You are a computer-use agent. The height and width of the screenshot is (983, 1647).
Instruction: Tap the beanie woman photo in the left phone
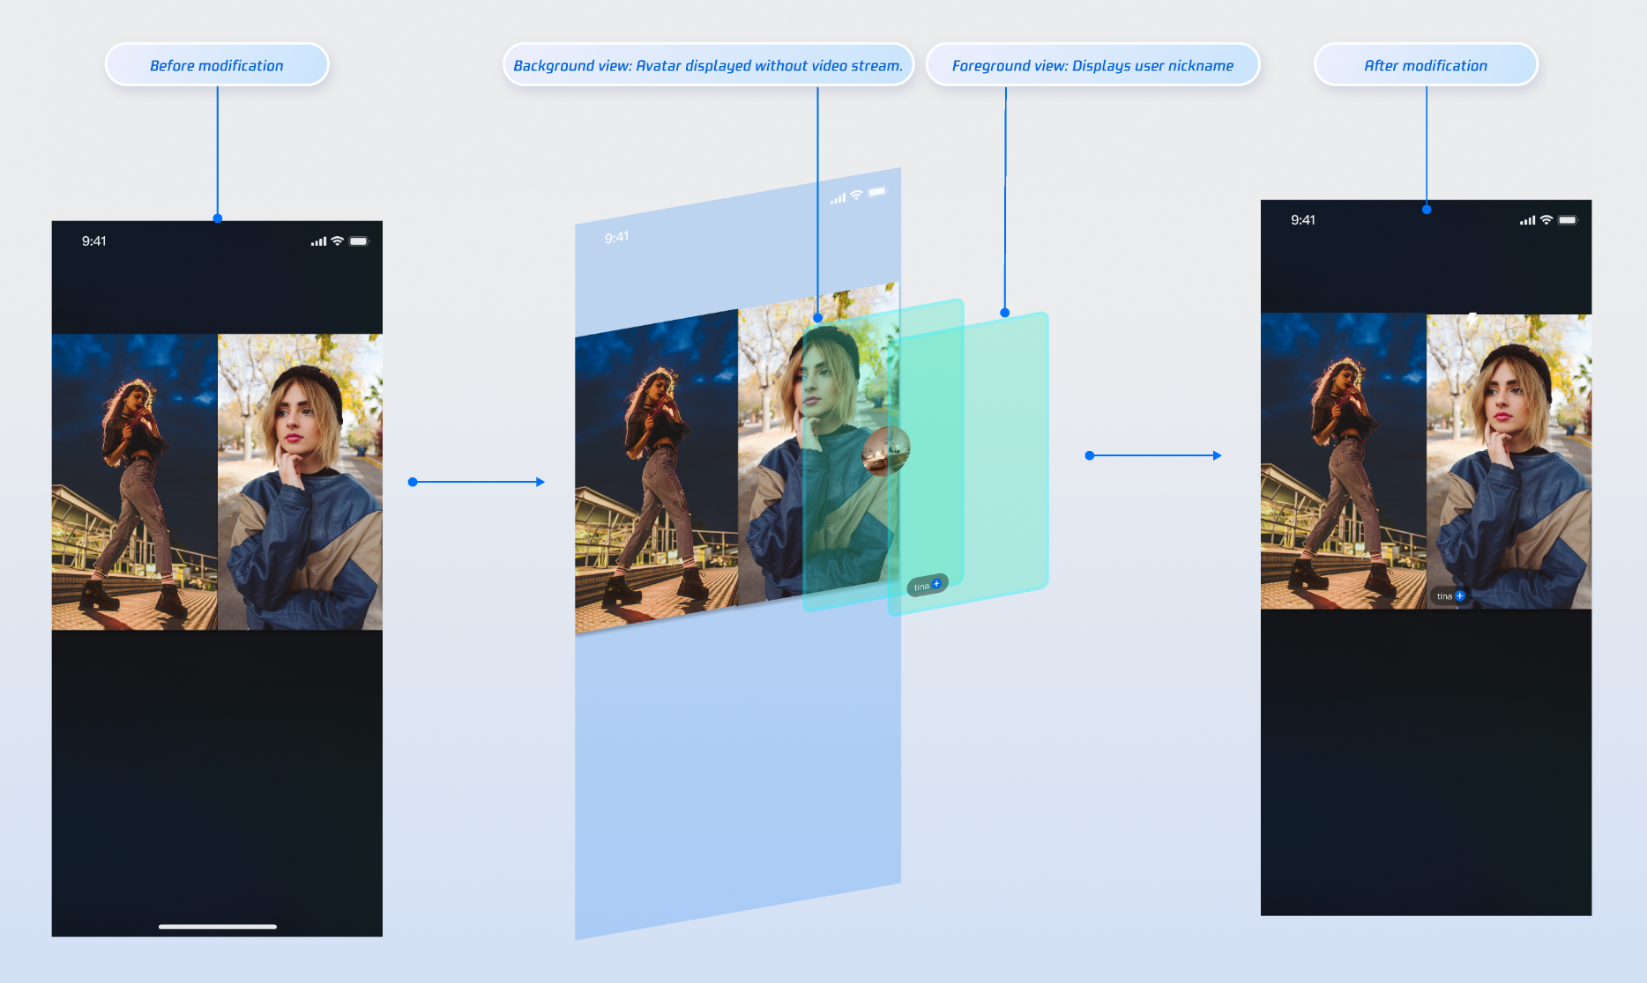[x=300, y=482]
